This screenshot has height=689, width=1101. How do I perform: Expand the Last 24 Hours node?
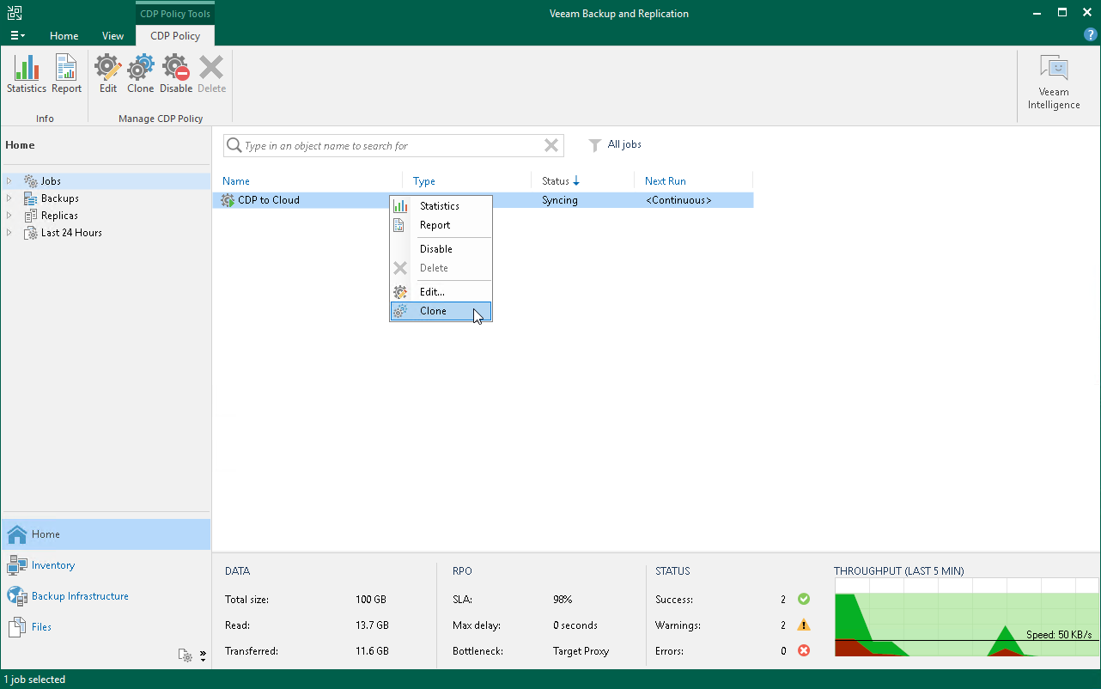[x=9, y=233]
